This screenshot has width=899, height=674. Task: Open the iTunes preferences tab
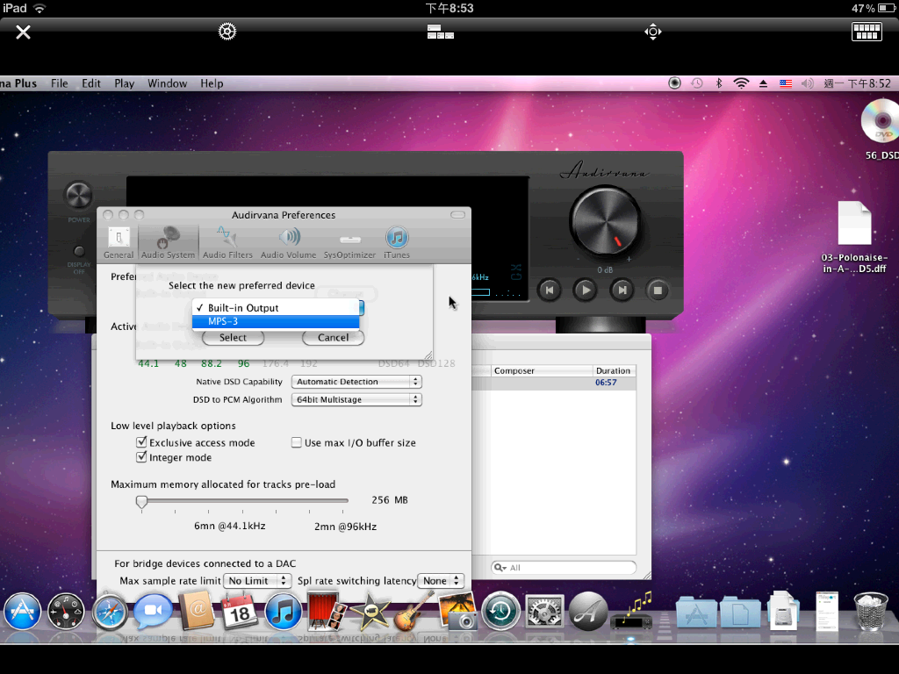click(x=397, y=242)
